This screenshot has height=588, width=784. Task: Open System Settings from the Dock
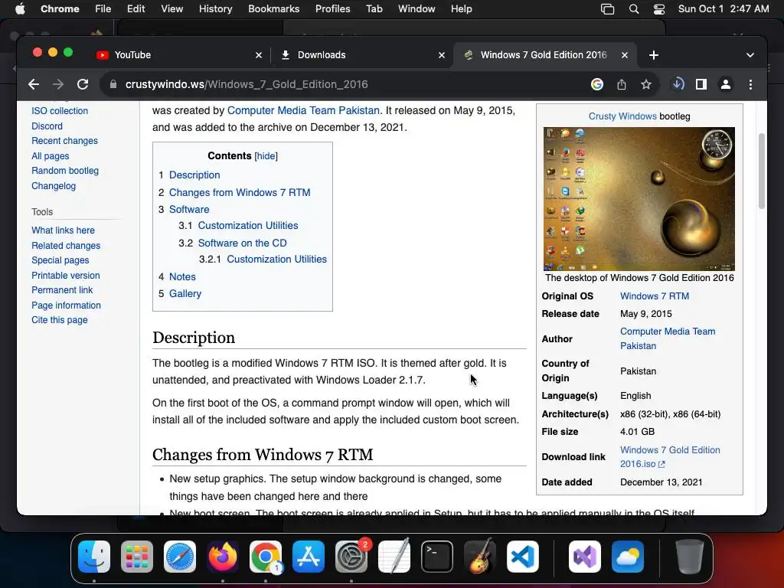[x=351, y=557]
